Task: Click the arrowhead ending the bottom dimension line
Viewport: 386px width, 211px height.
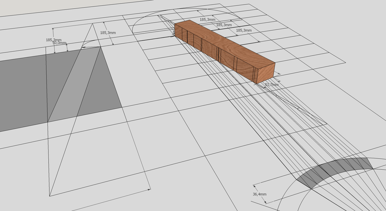Action: click(x=149, y=189)
